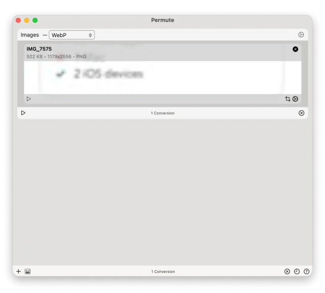The width and height of the screenshot is (325, 293).
Task: Zoom Permute window with green button
Action: coord(35,20)
